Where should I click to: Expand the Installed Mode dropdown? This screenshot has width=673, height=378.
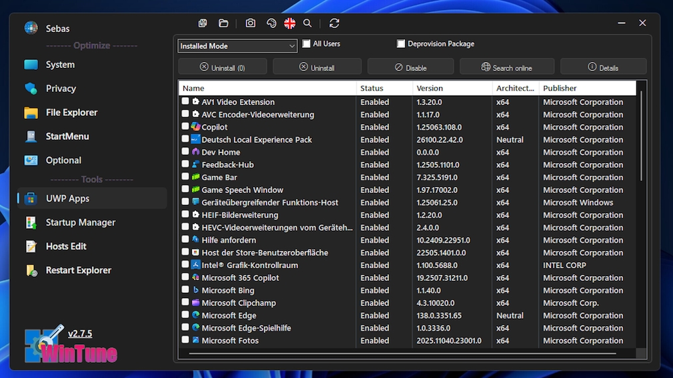pos(237,46)
